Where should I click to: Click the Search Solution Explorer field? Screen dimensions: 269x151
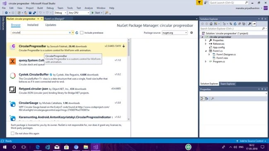pos(231,29)
